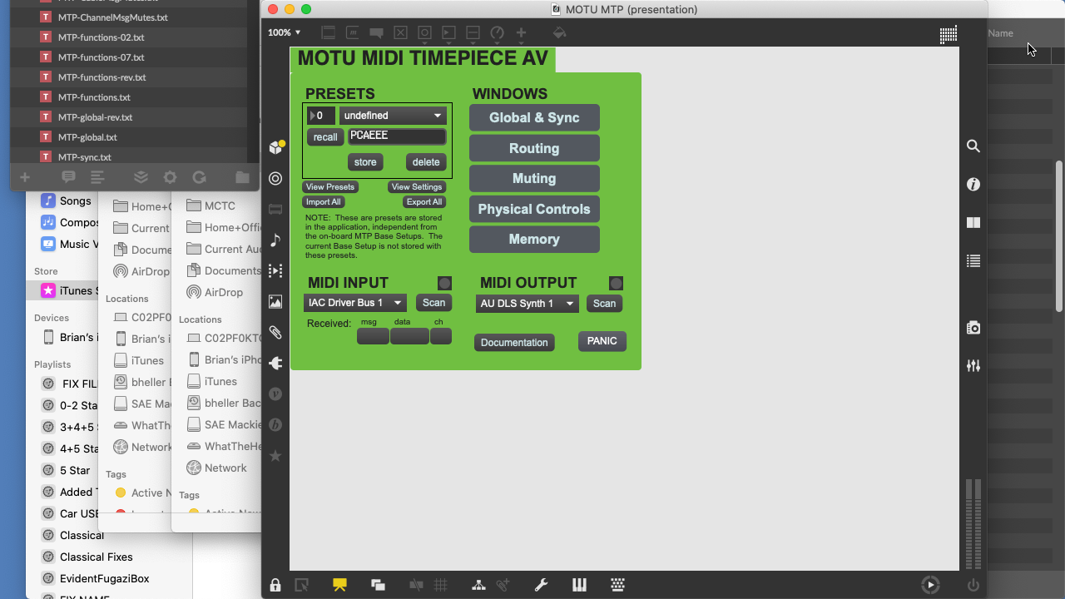This screenshot has width=1065, height=599.
Task: Open the Muting window
Action: click(534, 178)
